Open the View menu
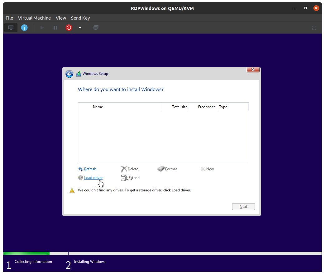This screenshot has width=325, height=275. click(61, 18)
